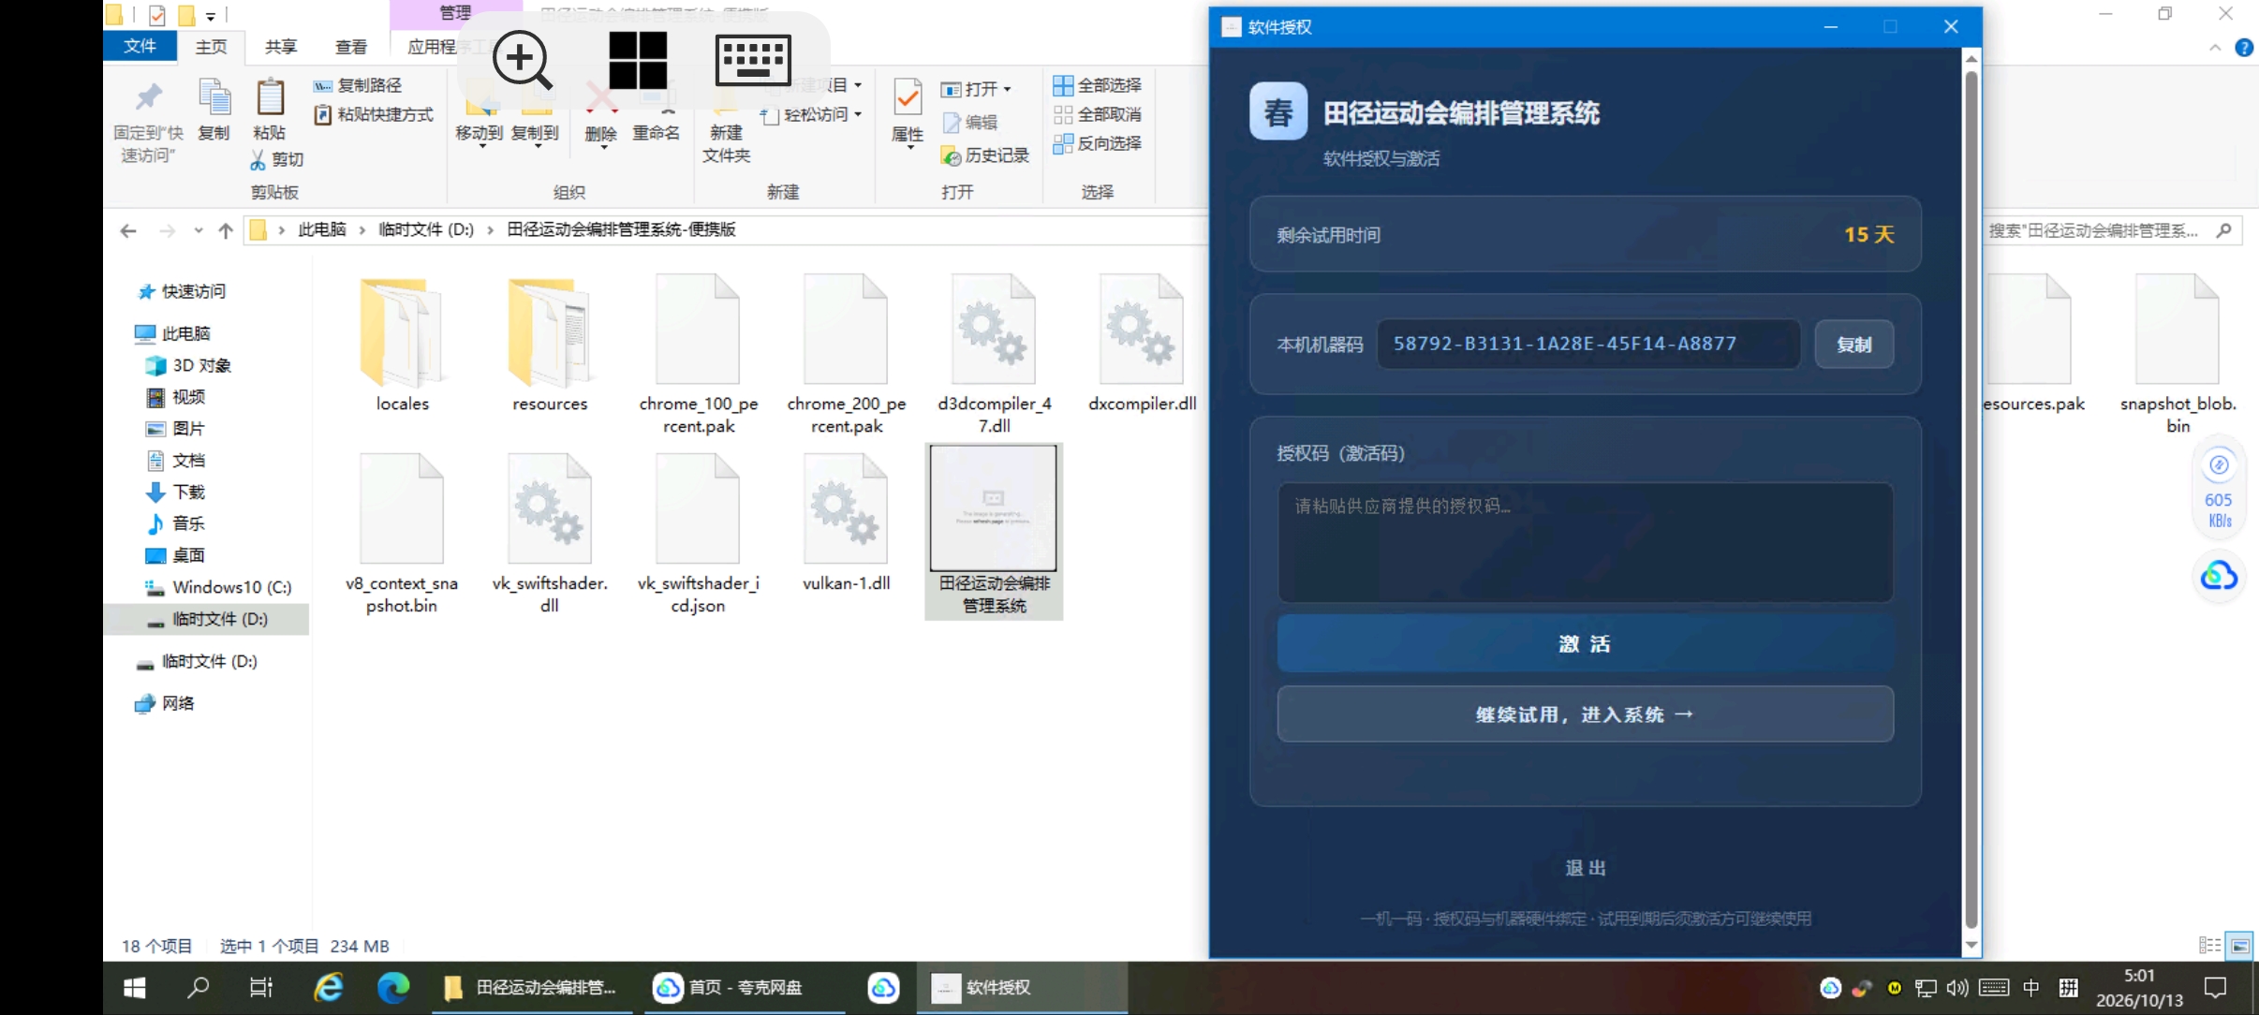Open the recent locations dropdown arrow
This screenshot has height=1015, width=2259.
(198, 230)
